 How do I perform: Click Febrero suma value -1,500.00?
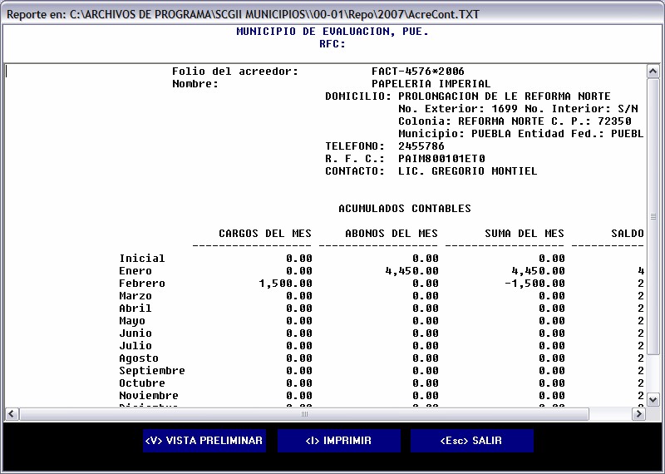click(534, 284)
